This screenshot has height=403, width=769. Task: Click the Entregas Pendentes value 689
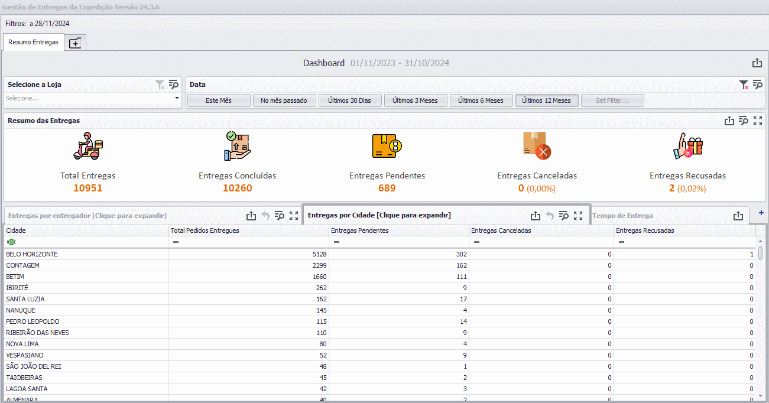click(x=387, y=188)
